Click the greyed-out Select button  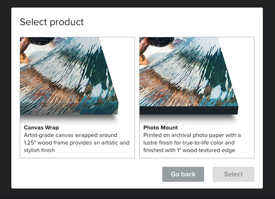pos(233,174)
